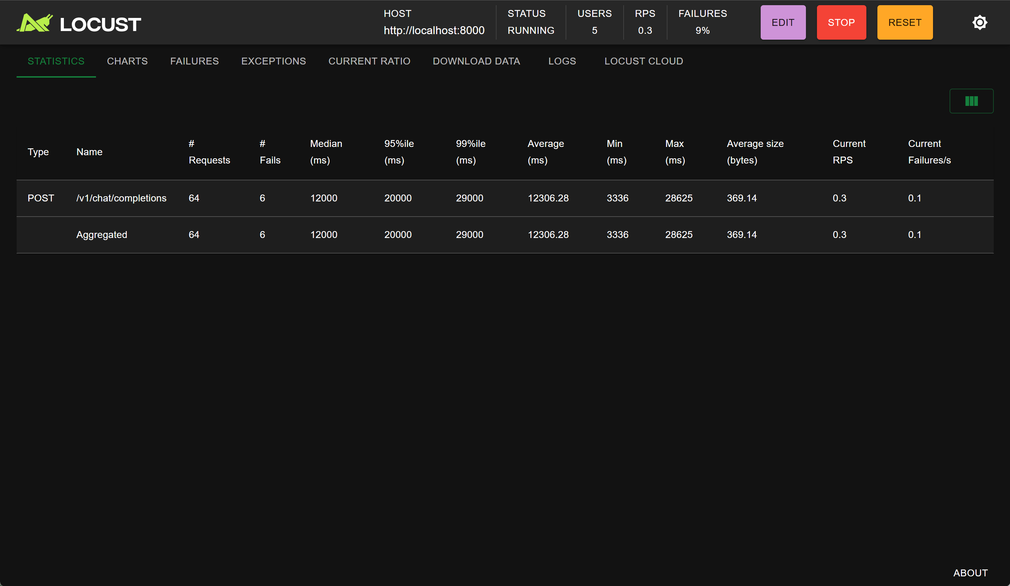Stop the running load test

pos(841,22)
